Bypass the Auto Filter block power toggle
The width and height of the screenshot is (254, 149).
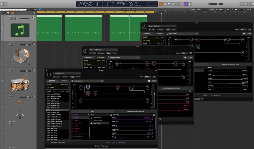click(x=154, y=115)
